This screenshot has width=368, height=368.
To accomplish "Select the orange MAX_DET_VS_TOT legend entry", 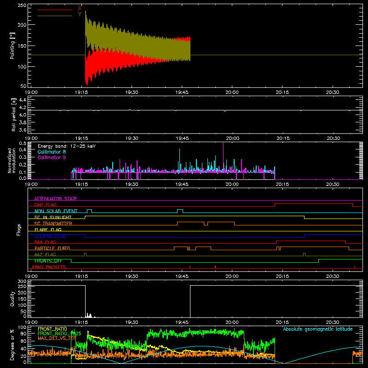I will click(x=57, y=339).
